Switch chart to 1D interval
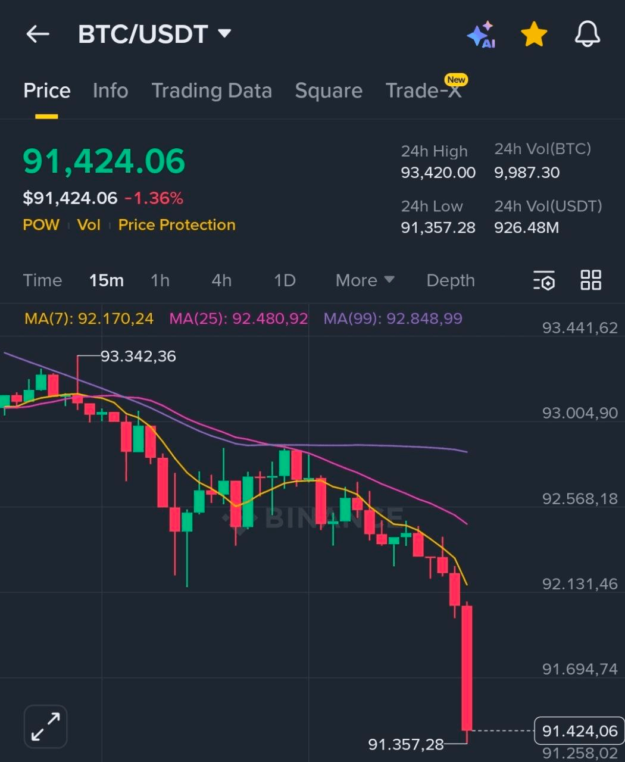 coord(285,280)
